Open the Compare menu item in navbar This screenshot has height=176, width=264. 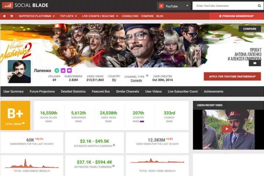(x=147, y=16)
